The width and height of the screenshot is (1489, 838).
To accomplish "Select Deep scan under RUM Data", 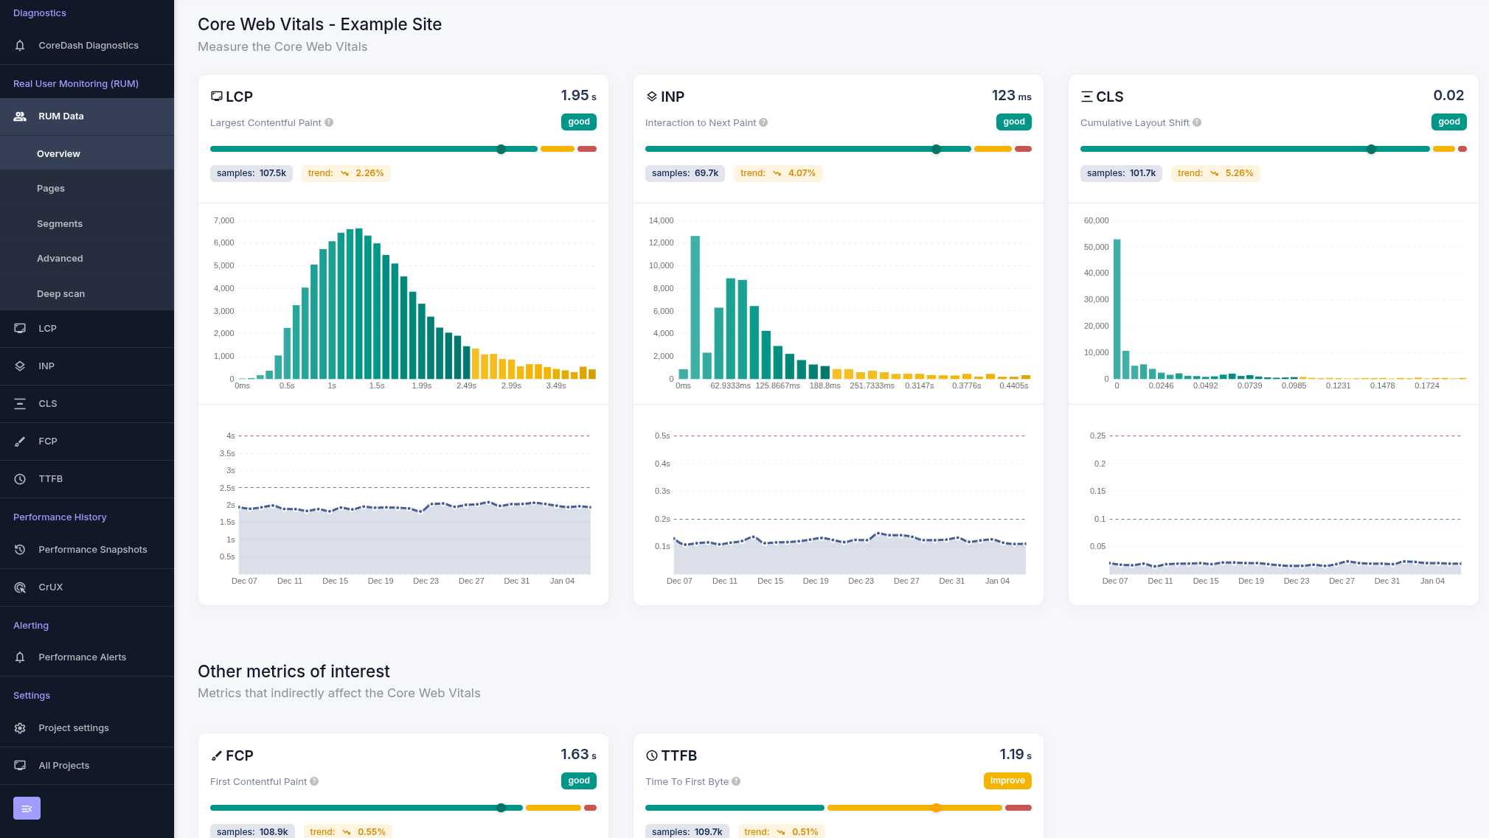I will (x=60, y=293).
